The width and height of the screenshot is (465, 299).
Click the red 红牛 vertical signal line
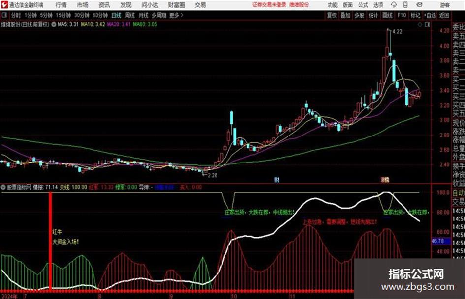pos(50,241)
